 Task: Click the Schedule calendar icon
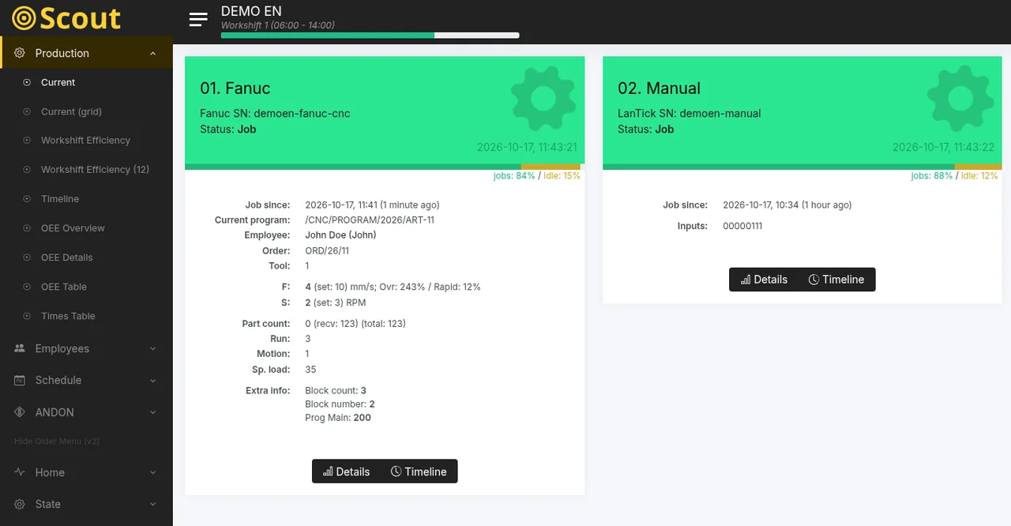(x=20, y=380)
